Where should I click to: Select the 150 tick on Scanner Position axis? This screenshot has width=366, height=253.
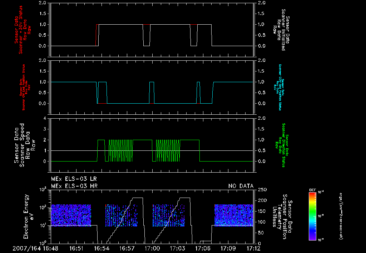coord(262,211)
